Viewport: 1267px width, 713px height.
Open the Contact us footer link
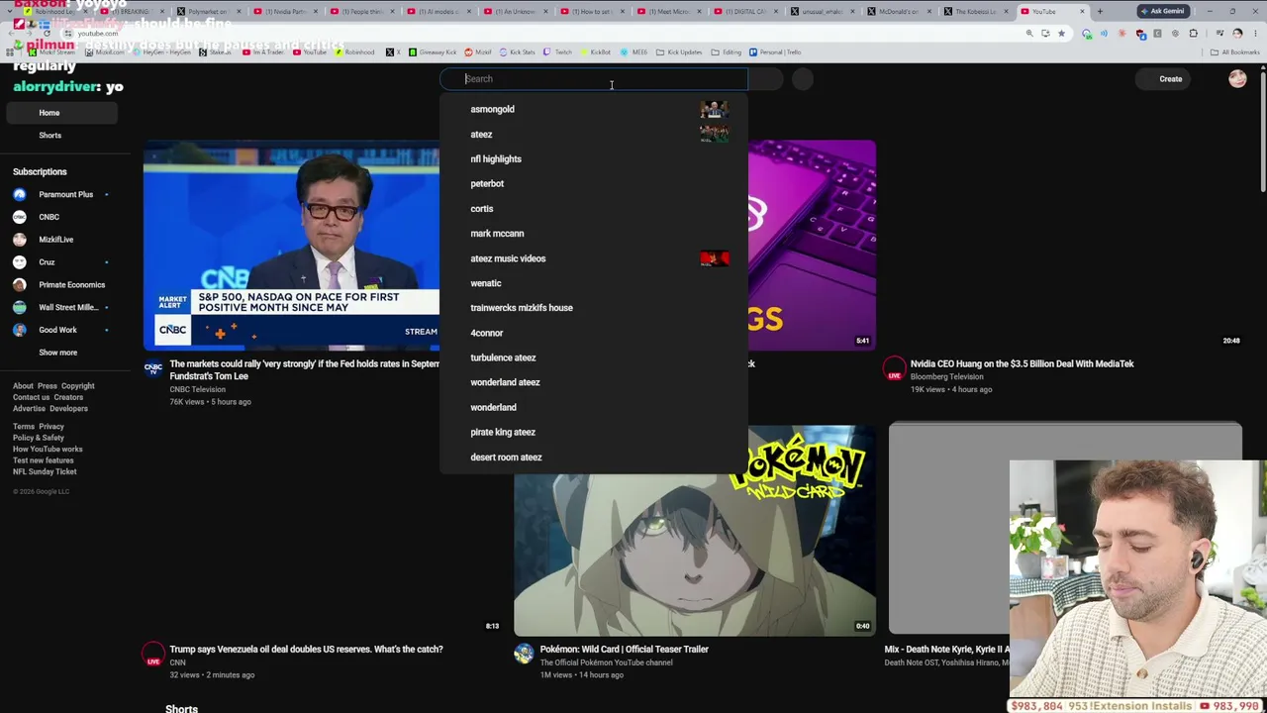point(31,397)
